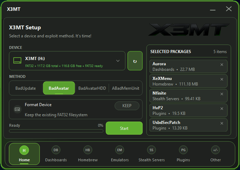This screenshot has width=240, height=170.
Task: Click the SELECTED PACKAGES heading
Action: [170, 52]
